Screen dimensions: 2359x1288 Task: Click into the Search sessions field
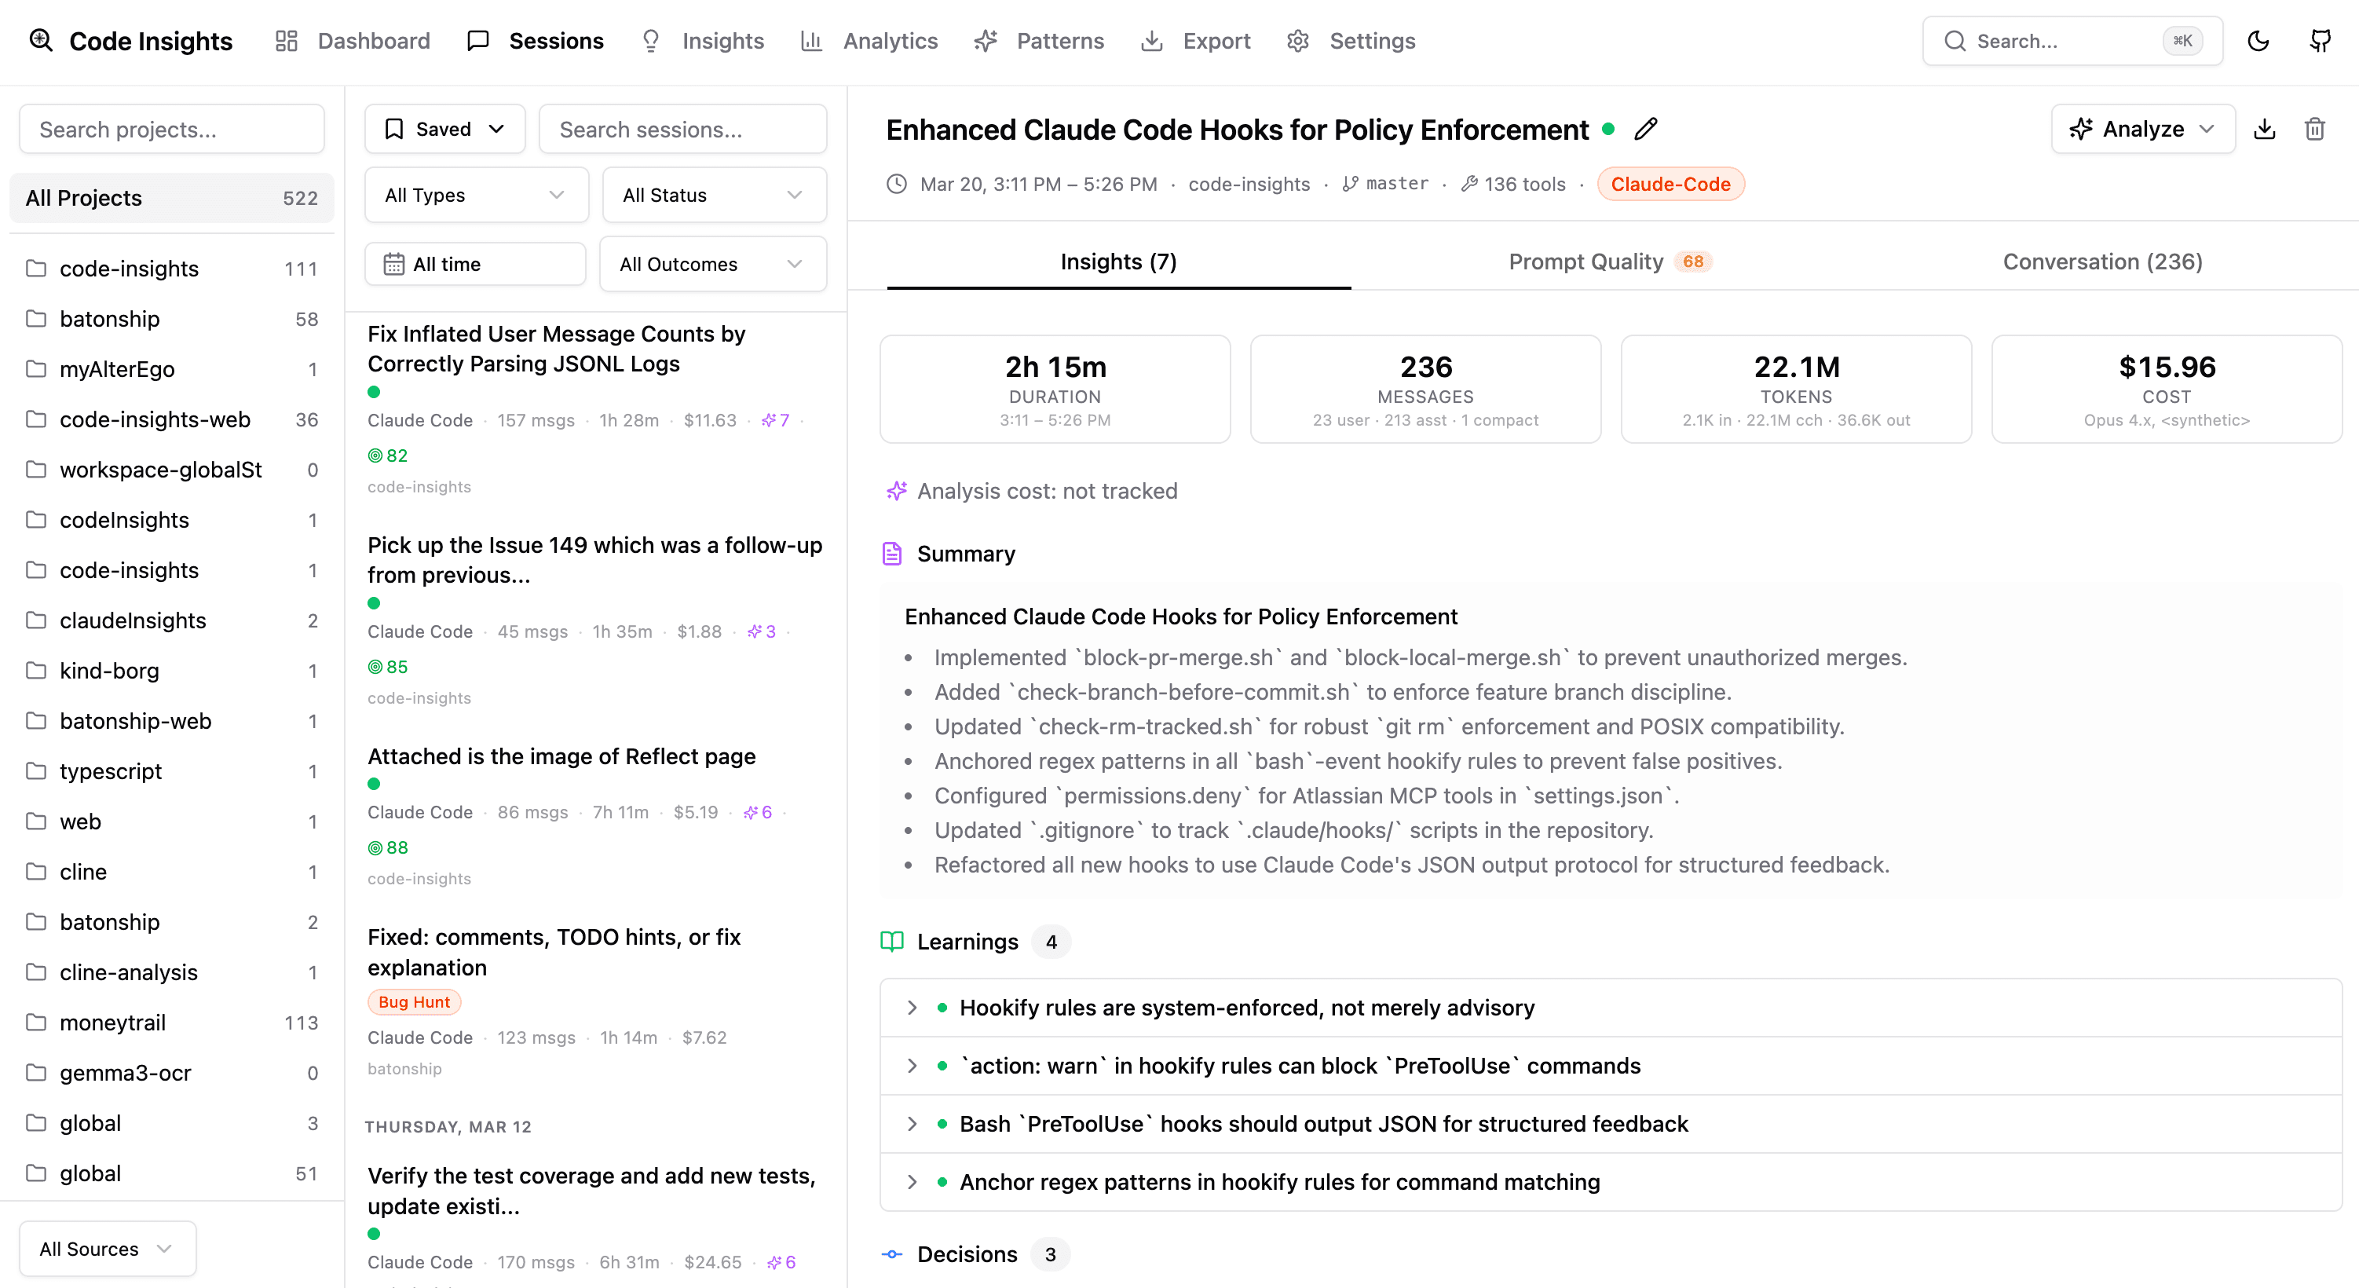683,129
